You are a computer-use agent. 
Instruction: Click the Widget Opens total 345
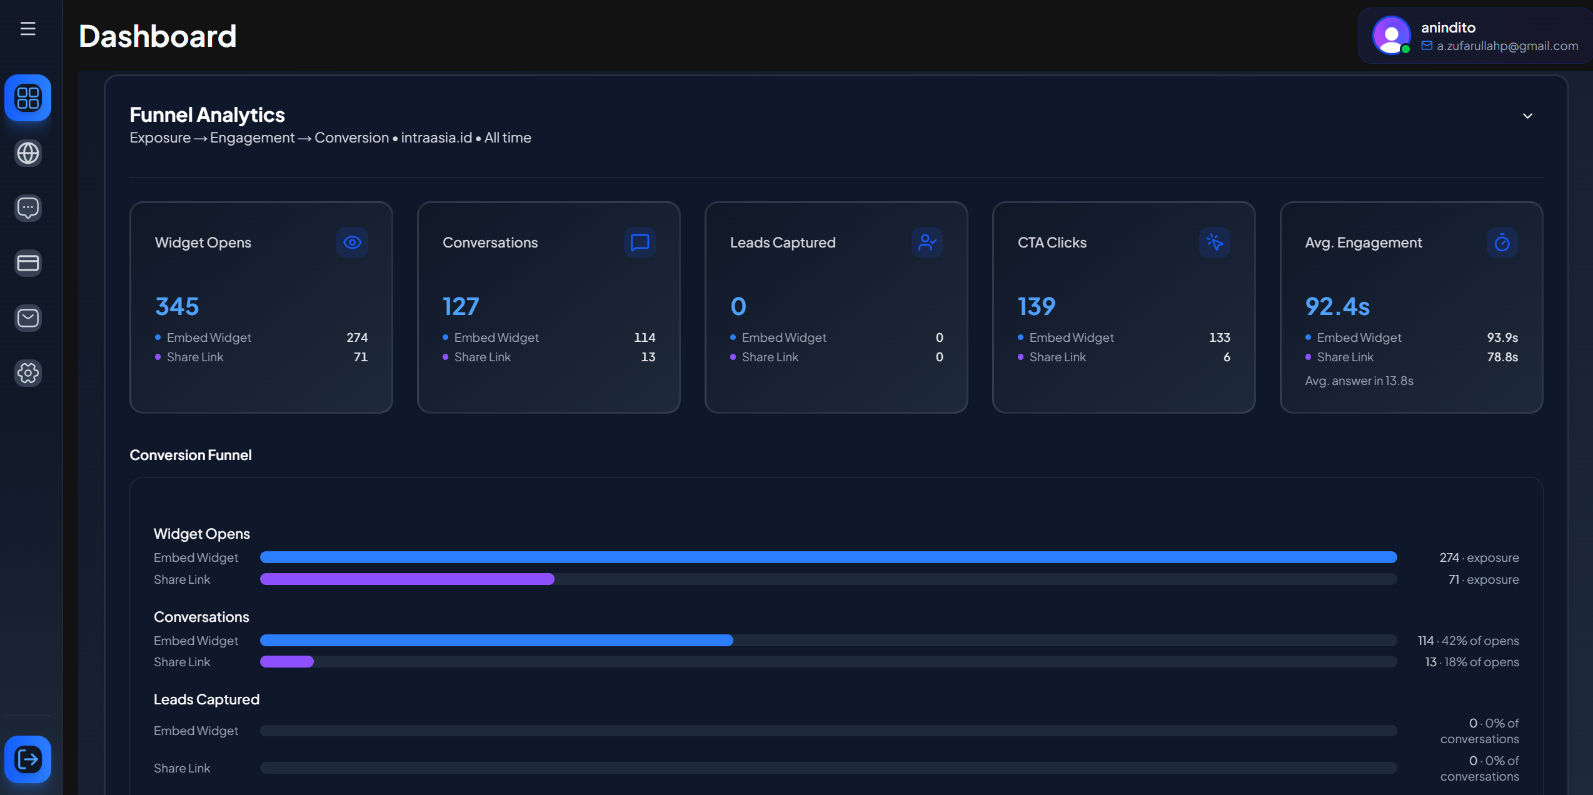177,306
